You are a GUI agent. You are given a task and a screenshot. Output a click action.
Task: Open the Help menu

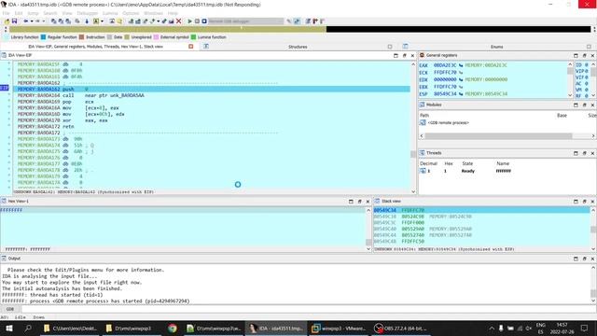coord(173,13)
